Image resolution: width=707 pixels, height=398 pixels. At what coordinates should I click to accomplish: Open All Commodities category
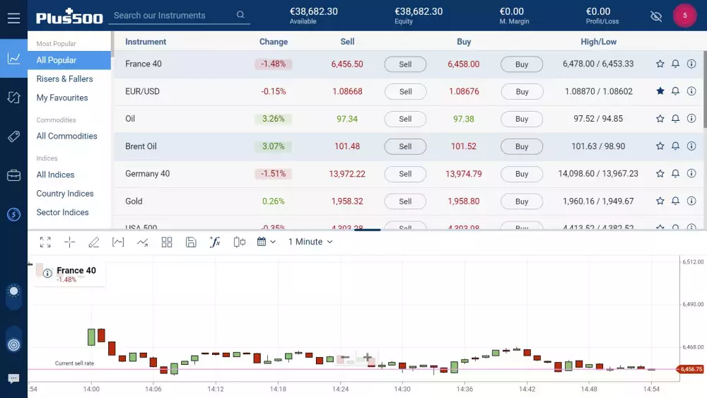66,136
